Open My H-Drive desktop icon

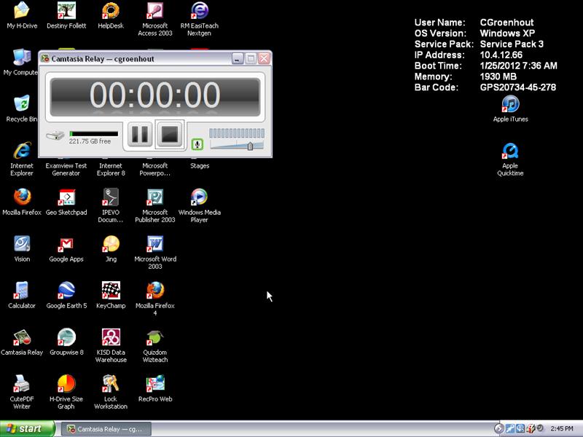tap(22, 15)
